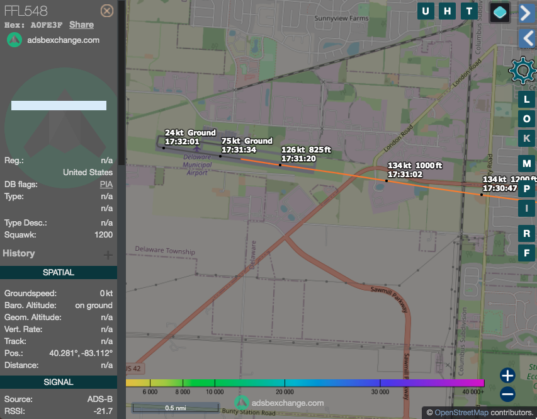Toggle the R button on map

(x=526, y=234)
